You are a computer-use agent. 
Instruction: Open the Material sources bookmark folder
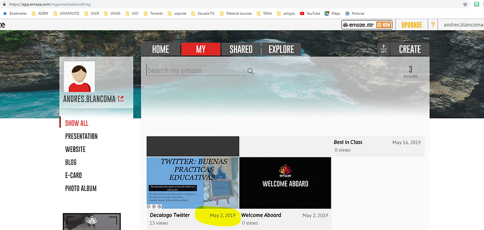coord(236,13)
